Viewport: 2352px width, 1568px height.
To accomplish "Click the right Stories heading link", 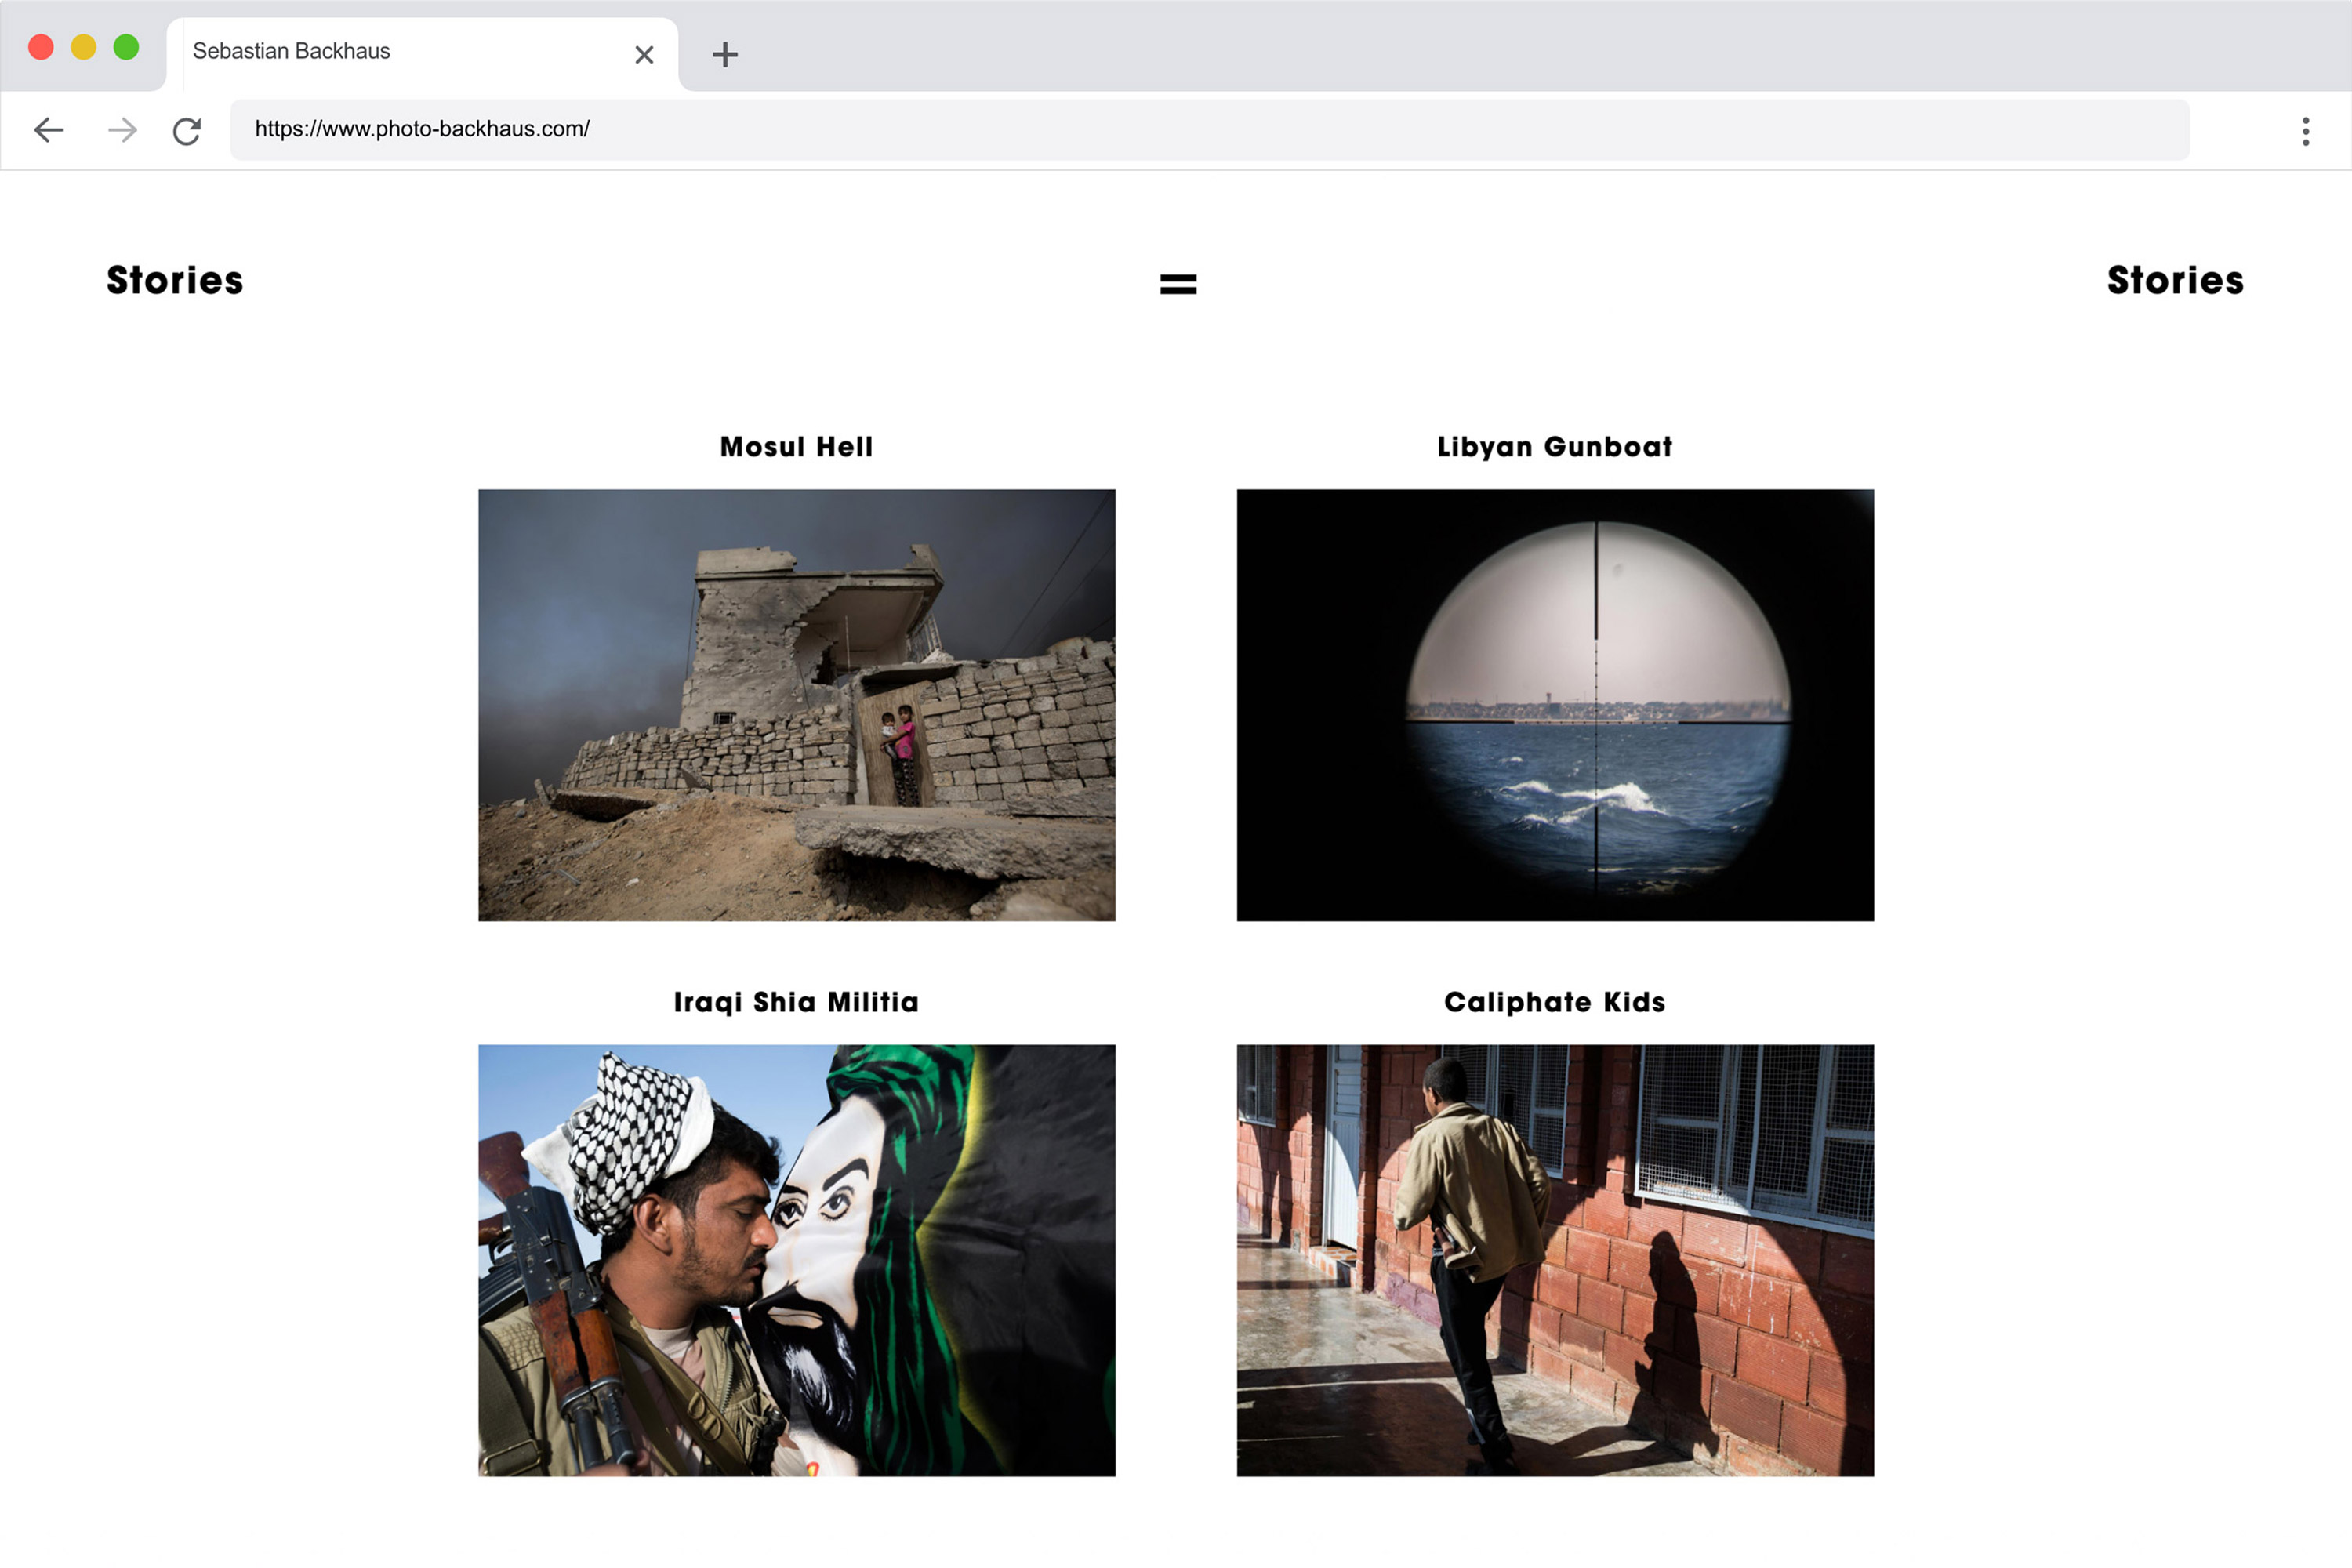I will (x=2176, y=281).
